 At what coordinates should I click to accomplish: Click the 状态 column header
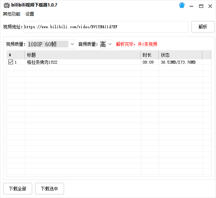(x=181, y=55)
